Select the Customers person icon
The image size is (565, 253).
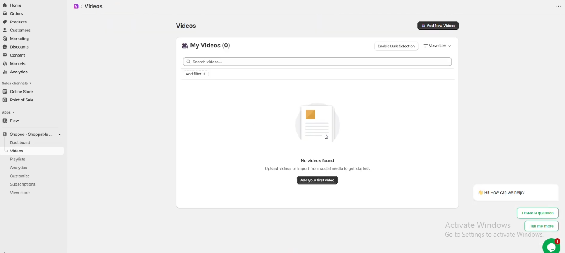tap(5, 31)
